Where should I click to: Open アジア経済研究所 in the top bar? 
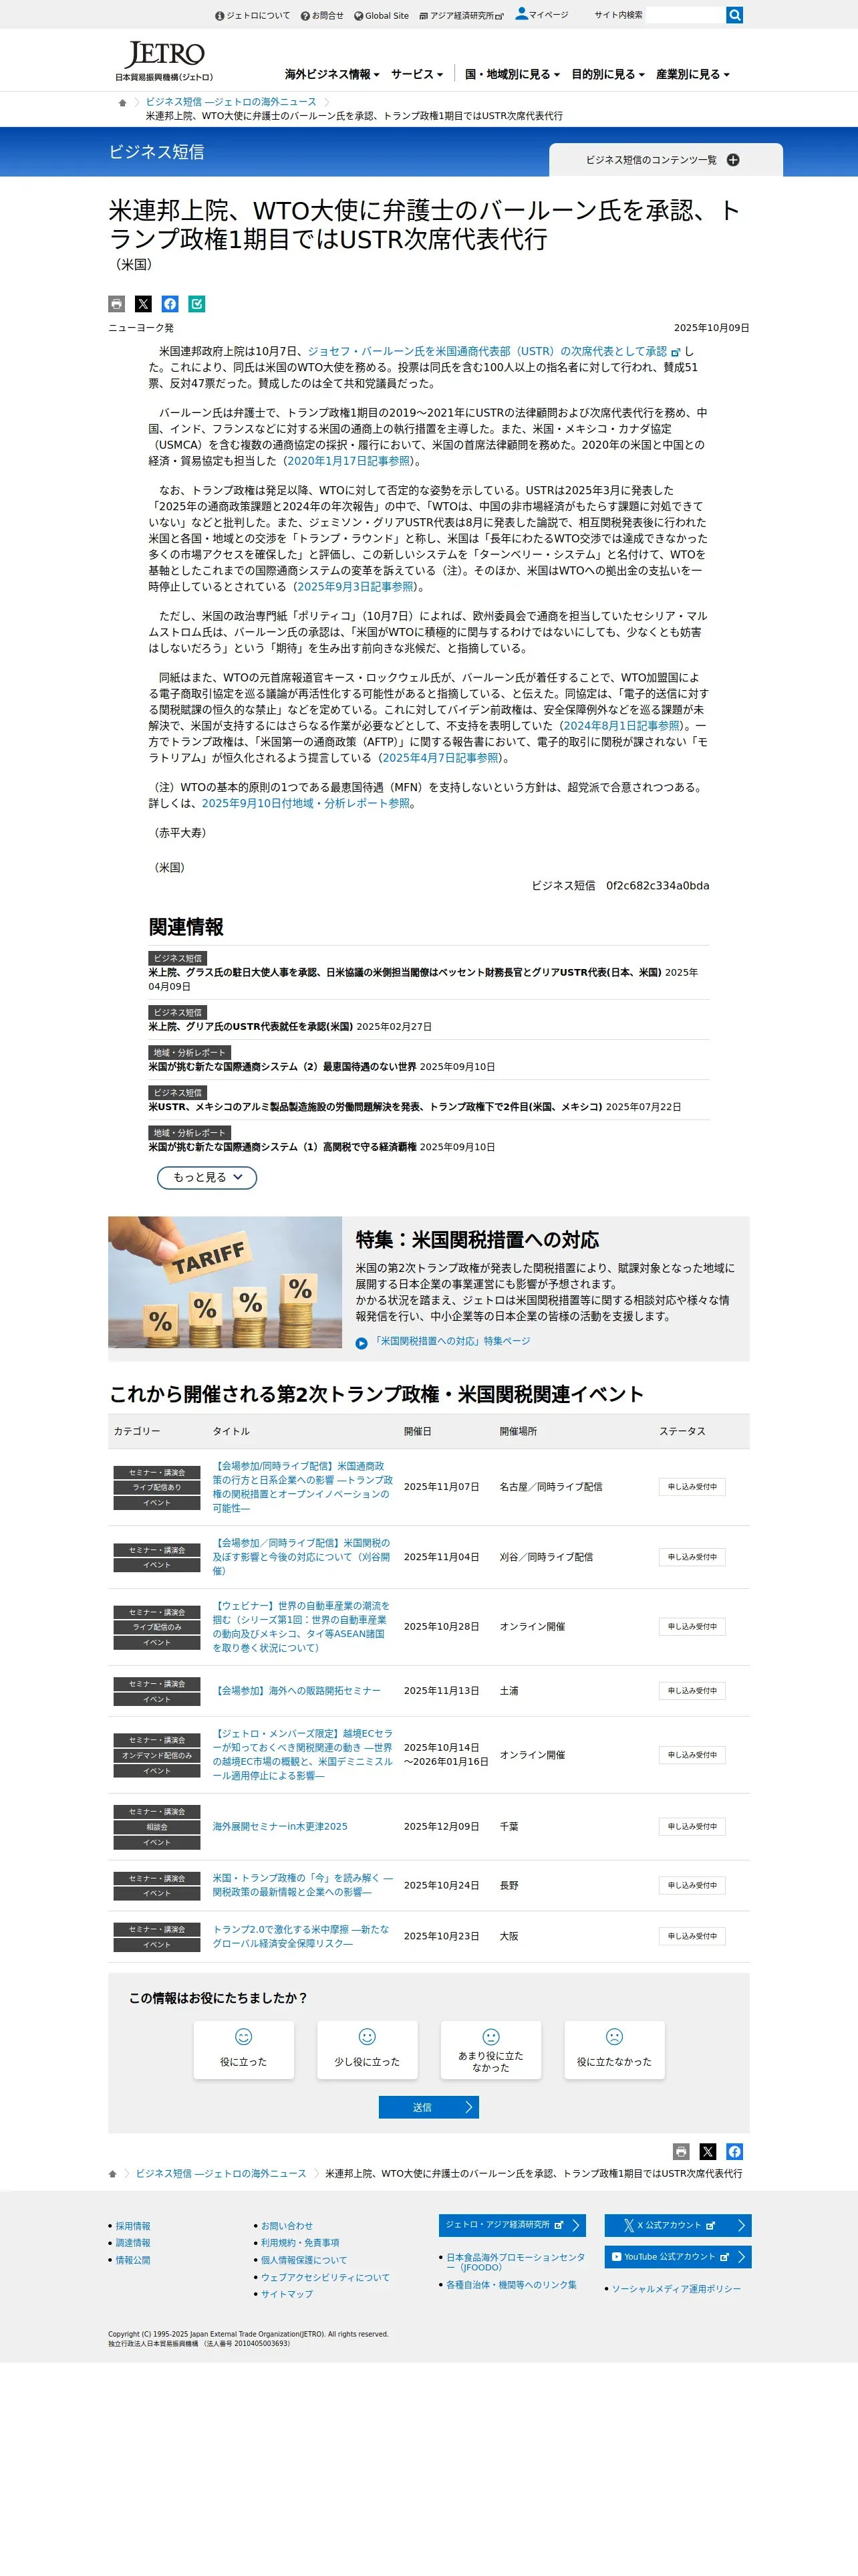462,16
